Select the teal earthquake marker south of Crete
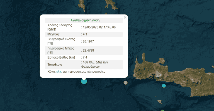 coord(164,86)
